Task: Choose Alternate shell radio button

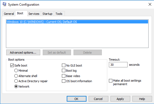Action: (16, 76)
